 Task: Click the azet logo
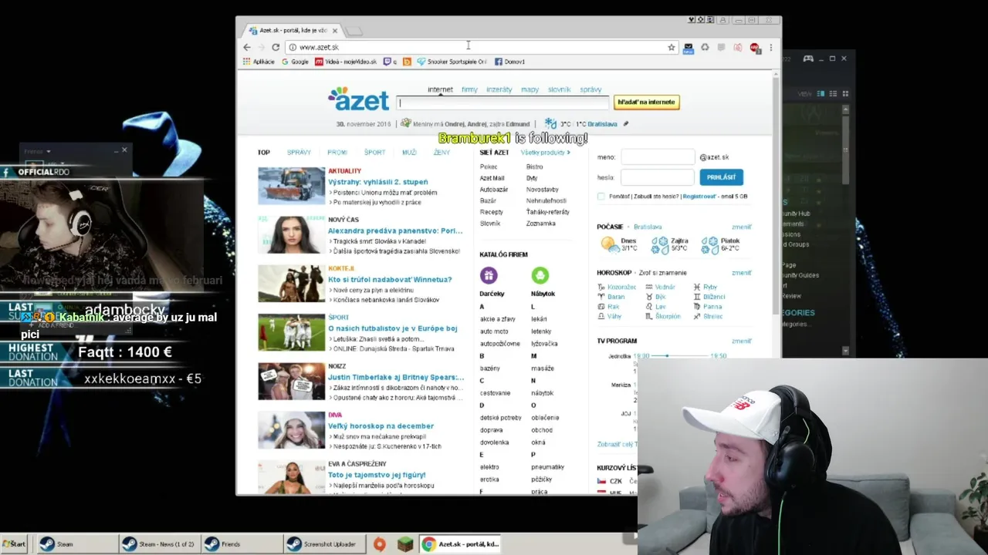(x=359, y=99)
